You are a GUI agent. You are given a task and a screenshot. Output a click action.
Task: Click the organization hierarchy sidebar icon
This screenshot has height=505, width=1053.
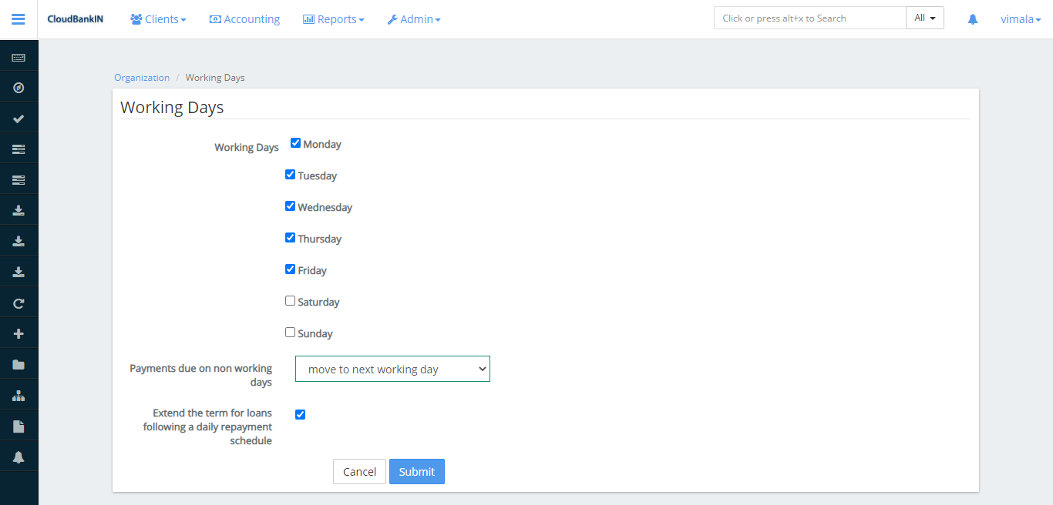tap(19, 396)
